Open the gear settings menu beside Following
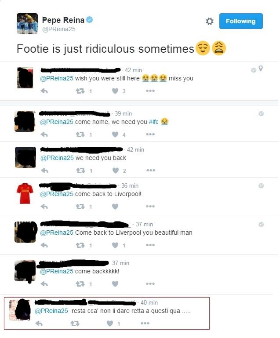 [x=209, y=22]
